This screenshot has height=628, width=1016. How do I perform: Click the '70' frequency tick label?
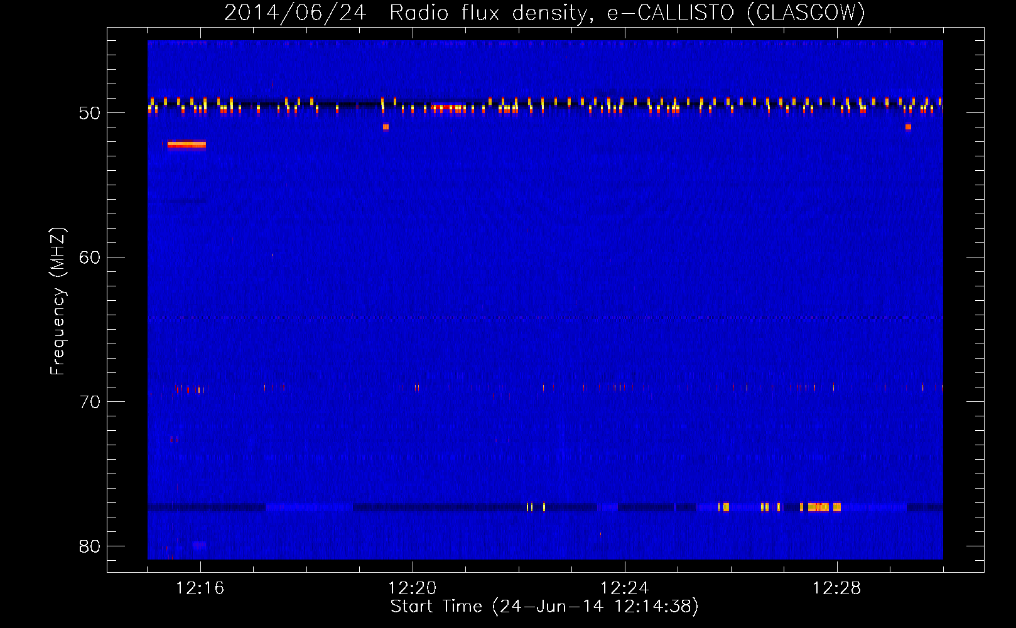90,402
